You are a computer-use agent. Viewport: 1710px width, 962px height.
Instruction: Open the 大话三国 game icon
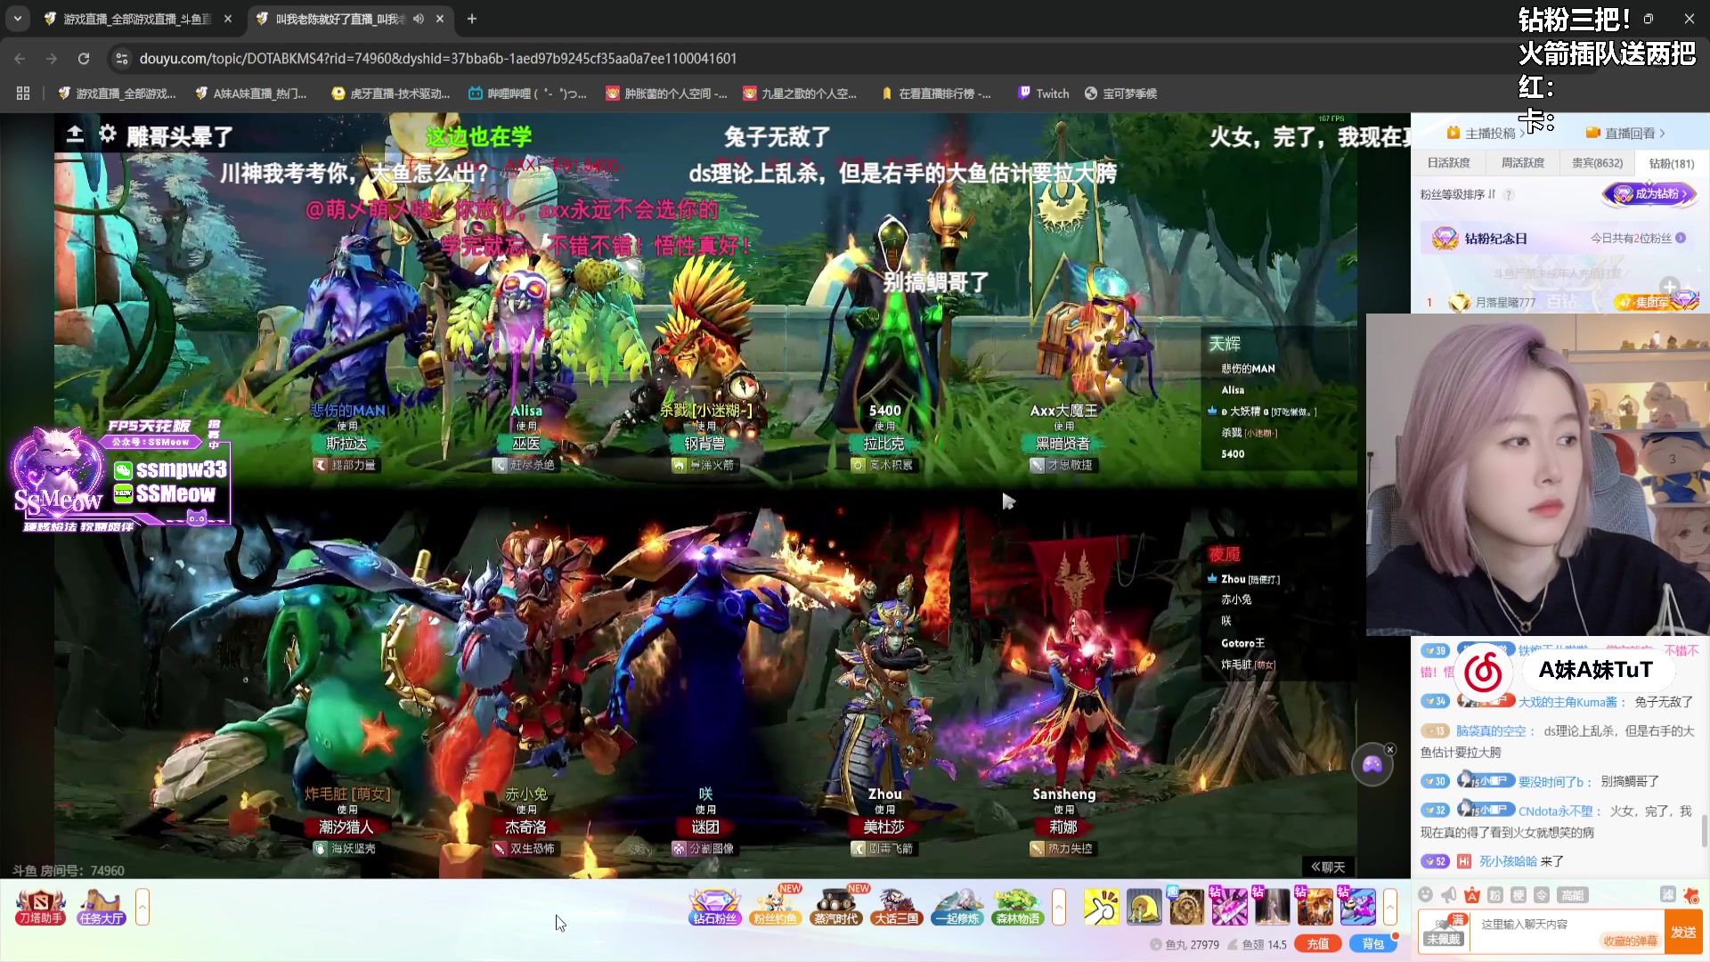point(896,907)
